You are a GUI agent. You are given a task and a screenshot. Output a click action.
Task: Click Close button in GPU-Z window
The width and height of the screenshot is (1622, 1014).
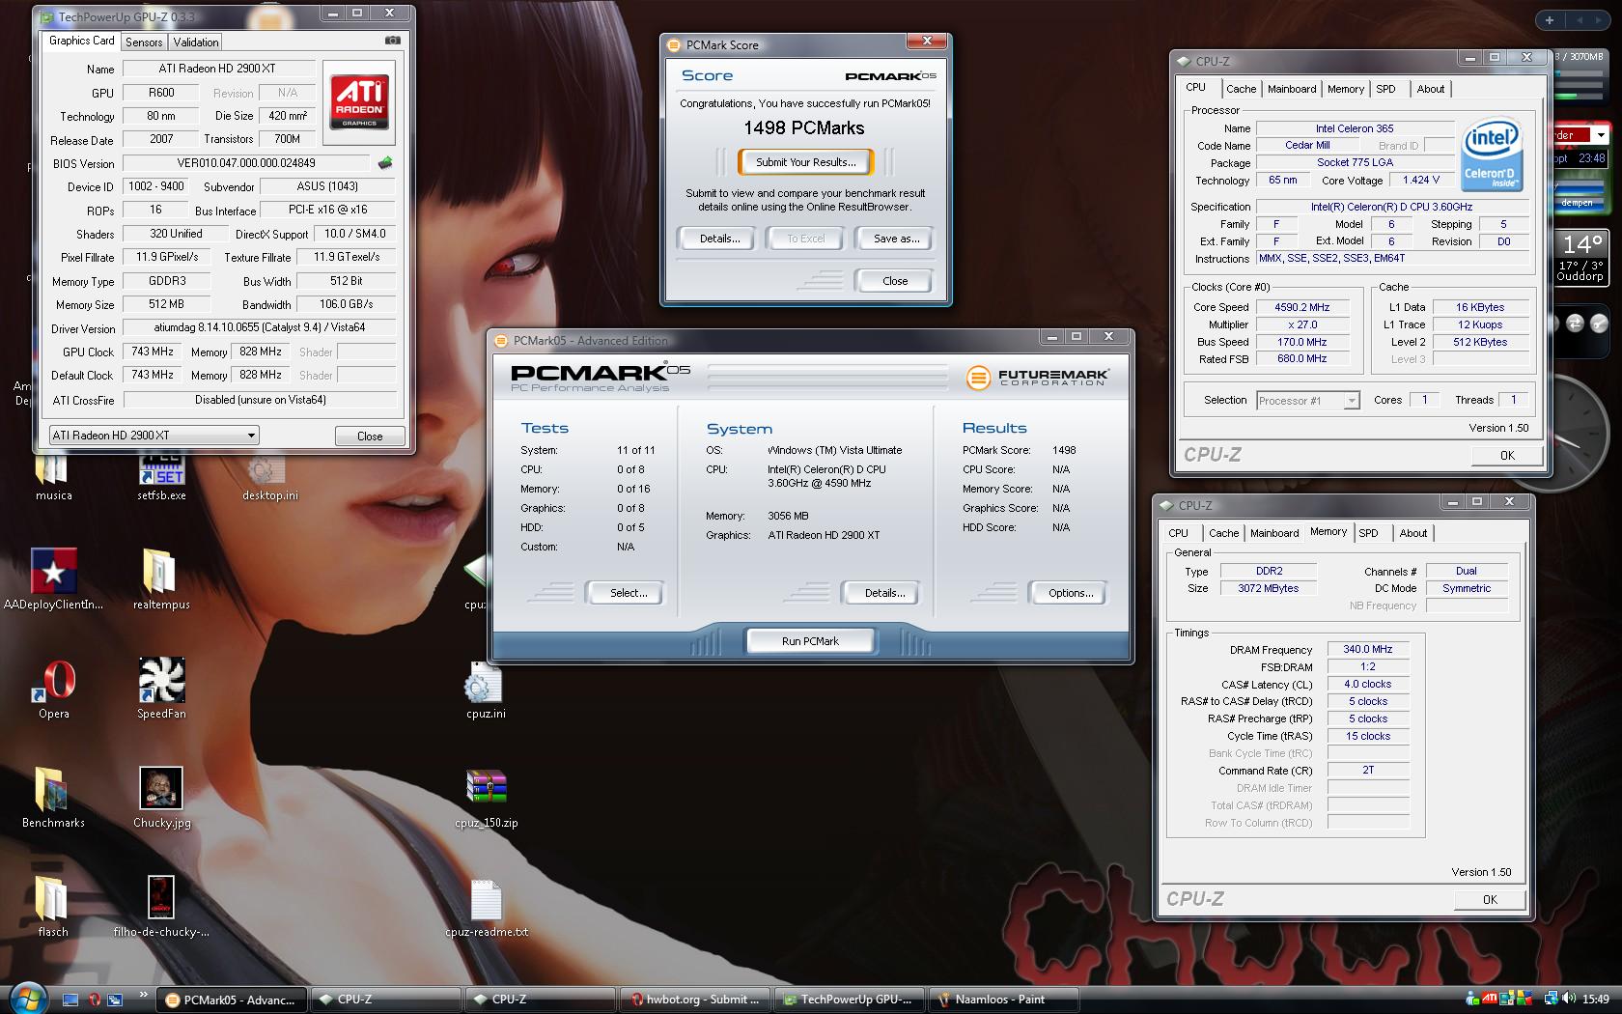coord(370,437)
